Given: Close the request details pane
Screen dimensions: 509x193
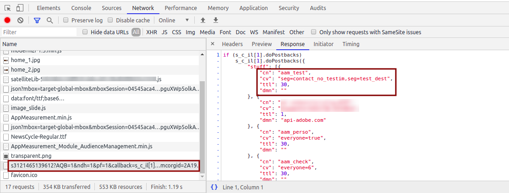Looking at the screenshot, I should 213,44.
